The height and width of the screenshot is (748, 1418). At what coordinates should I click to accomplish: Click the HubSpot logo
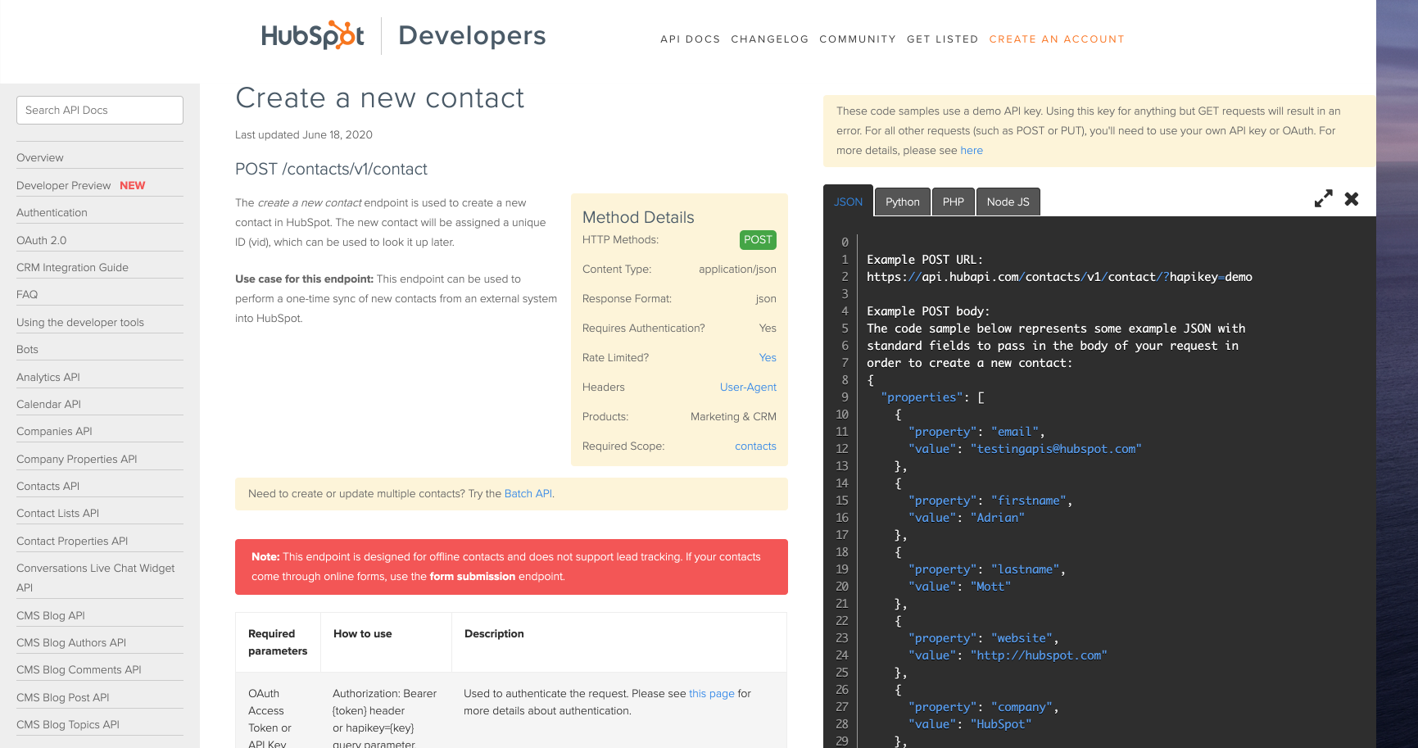point(313,35)
